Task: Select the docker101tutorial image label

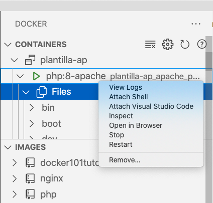Action: point(69,162)
